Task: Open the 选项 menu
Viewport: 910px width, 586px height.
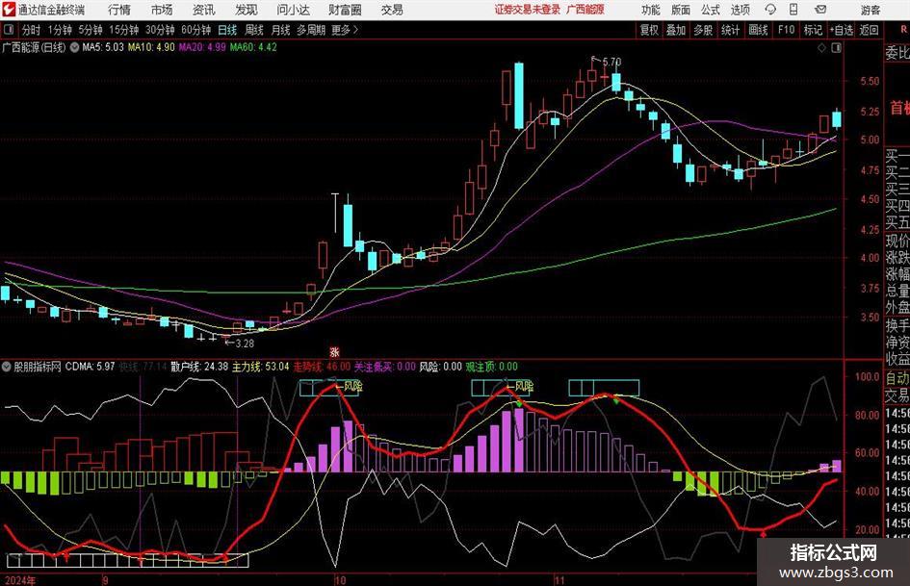Action: coord(741,10)
